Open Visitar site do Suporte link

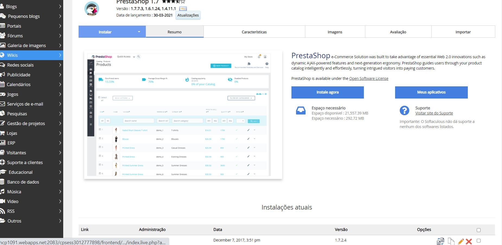pyautogui.click(x=434, y=113)
